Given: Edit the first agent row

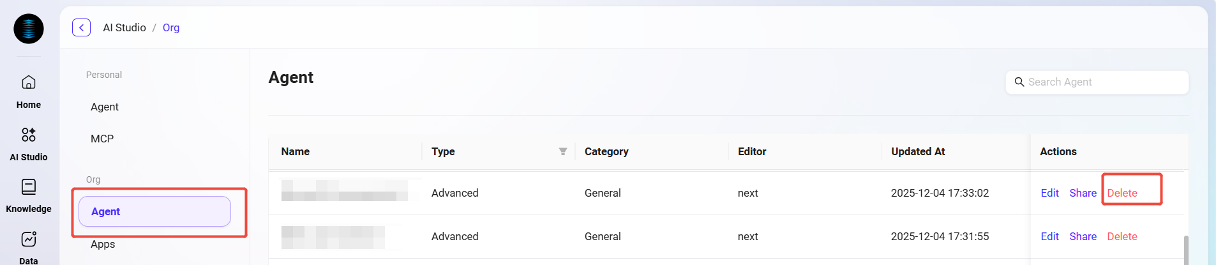Looking at the screenshot, I should point(1049,193).
